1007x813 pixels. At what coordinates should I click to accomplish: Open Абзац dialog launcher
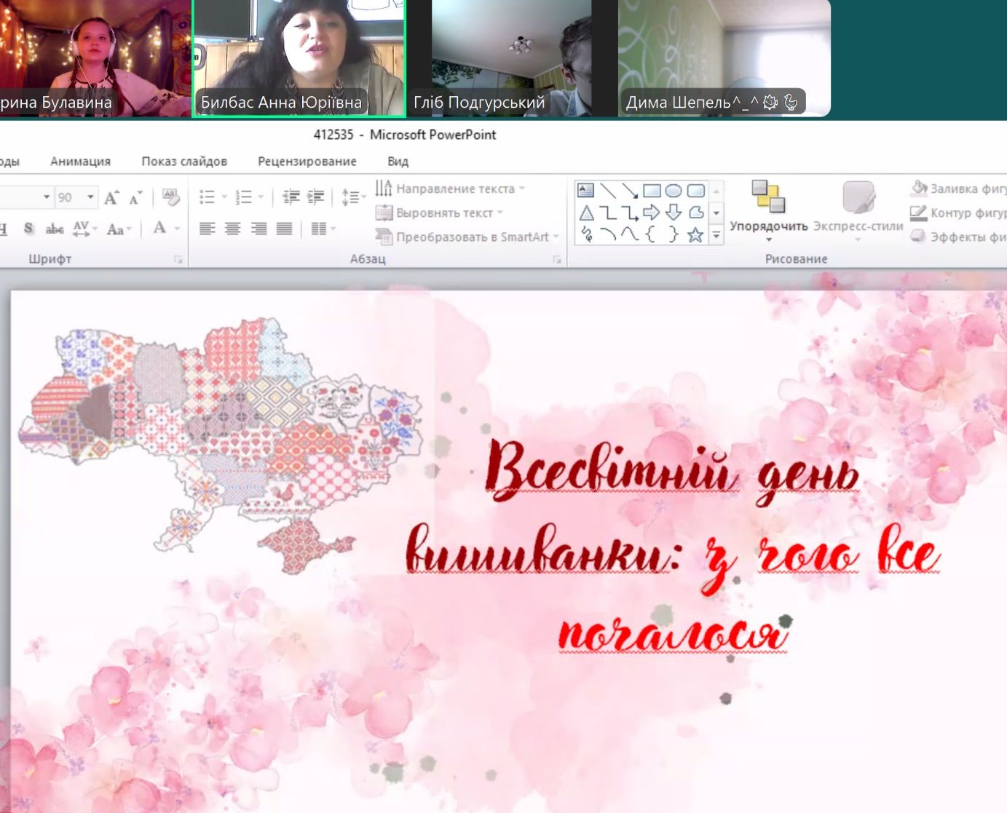(x=557, y=260)
